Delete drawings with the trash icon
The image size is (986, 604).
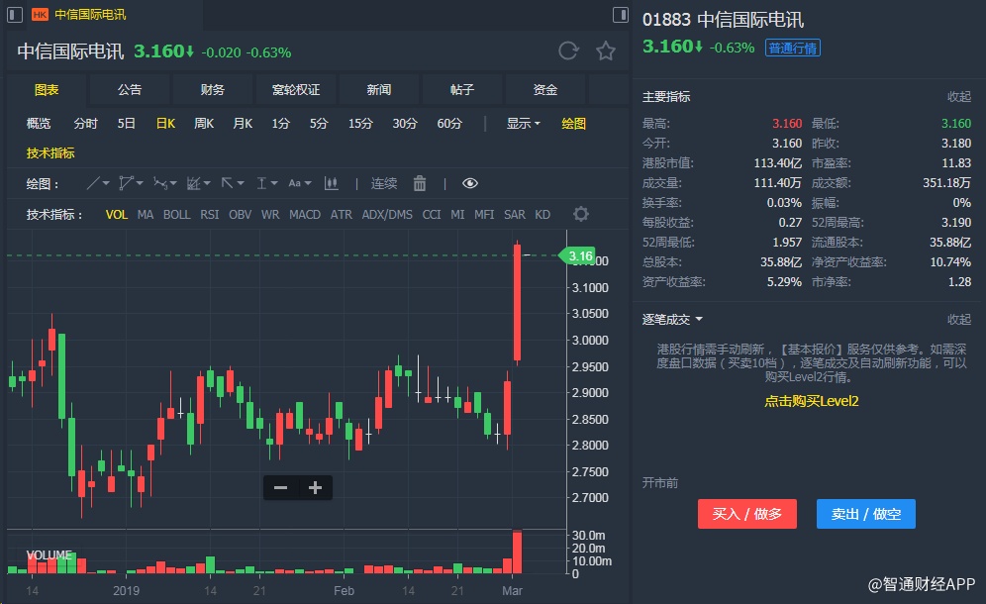420,183
